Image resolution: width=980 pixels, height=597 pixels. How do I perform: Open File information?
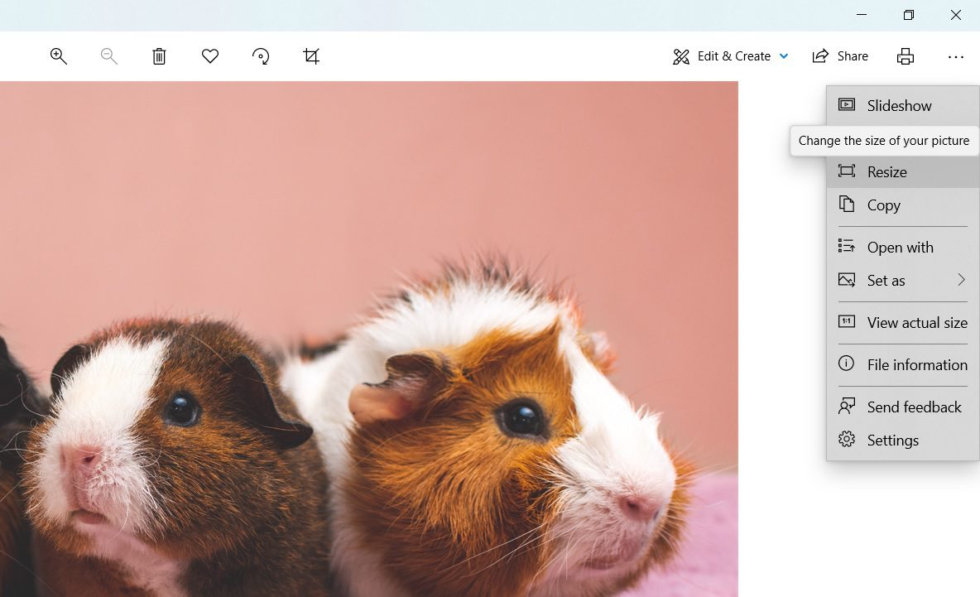[917, 363]
